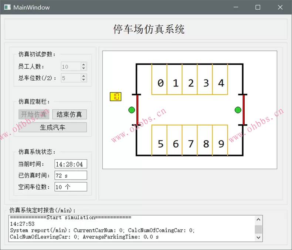The height and width of the screenshot is (250, 292).
Task: Click the 空闲车位数 label
Action: pyautogui.click(x=34, y=187)
